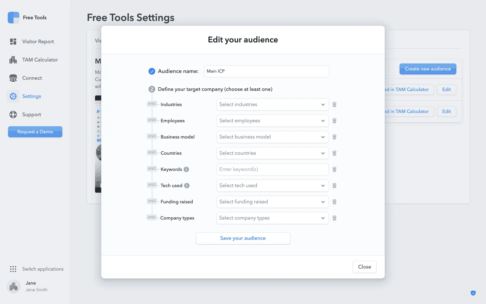Click Save your audience button
The height and width of the screenshot is (304, 486).
pos(243,238)
